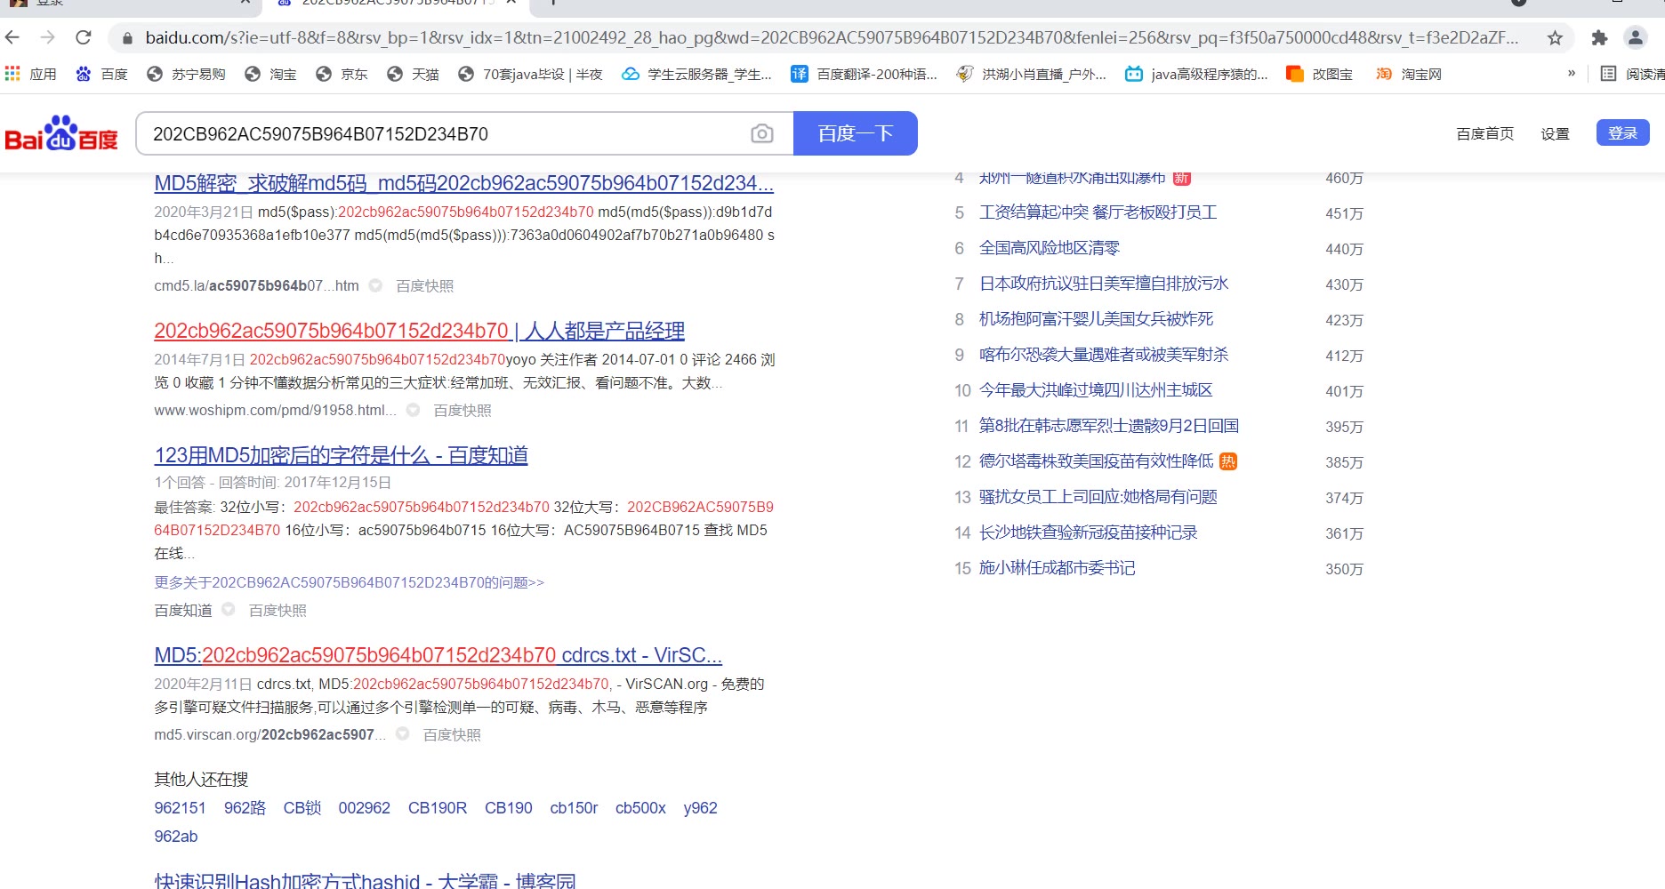Open the Chrome profile avatar icon
This screenshot has height=889, width=1665.
tap(1635, 37)
